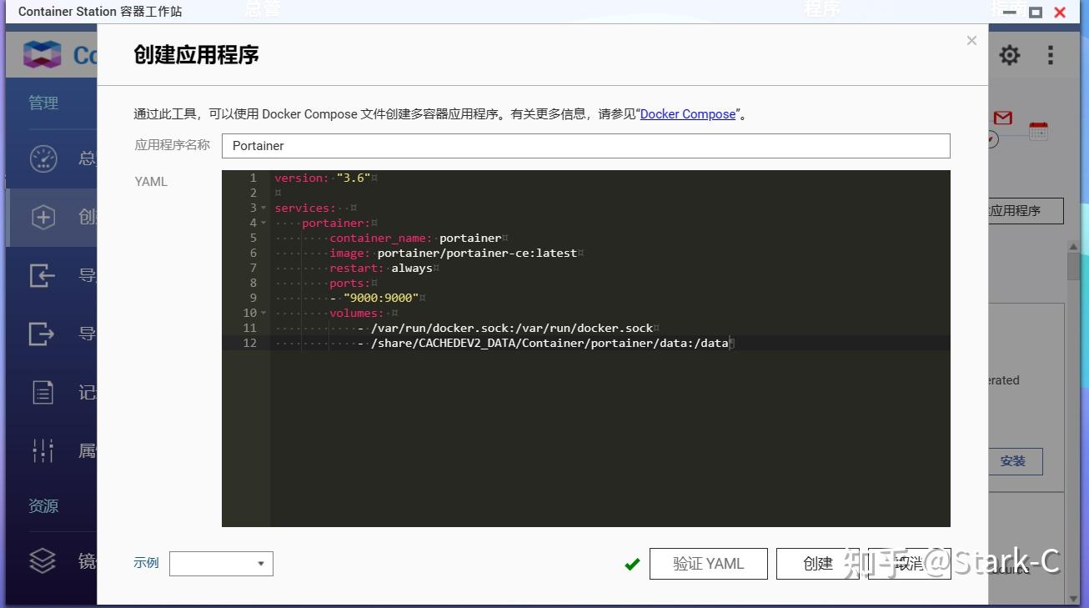Image resolution: width=1089 pixels, height=608 pixels.
Task: Select the 属性 properties icon
Action: tap(43, 450)
